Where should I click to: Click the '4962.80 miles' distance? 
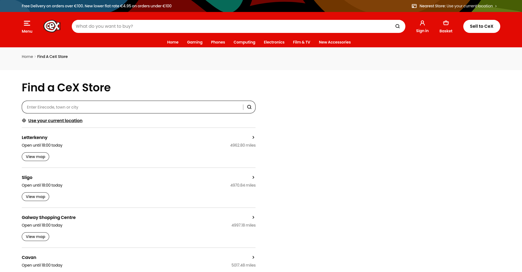coord(243,145)
